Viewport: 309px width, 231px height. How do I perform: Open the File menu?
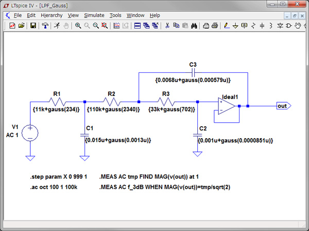tap(18, 15)
